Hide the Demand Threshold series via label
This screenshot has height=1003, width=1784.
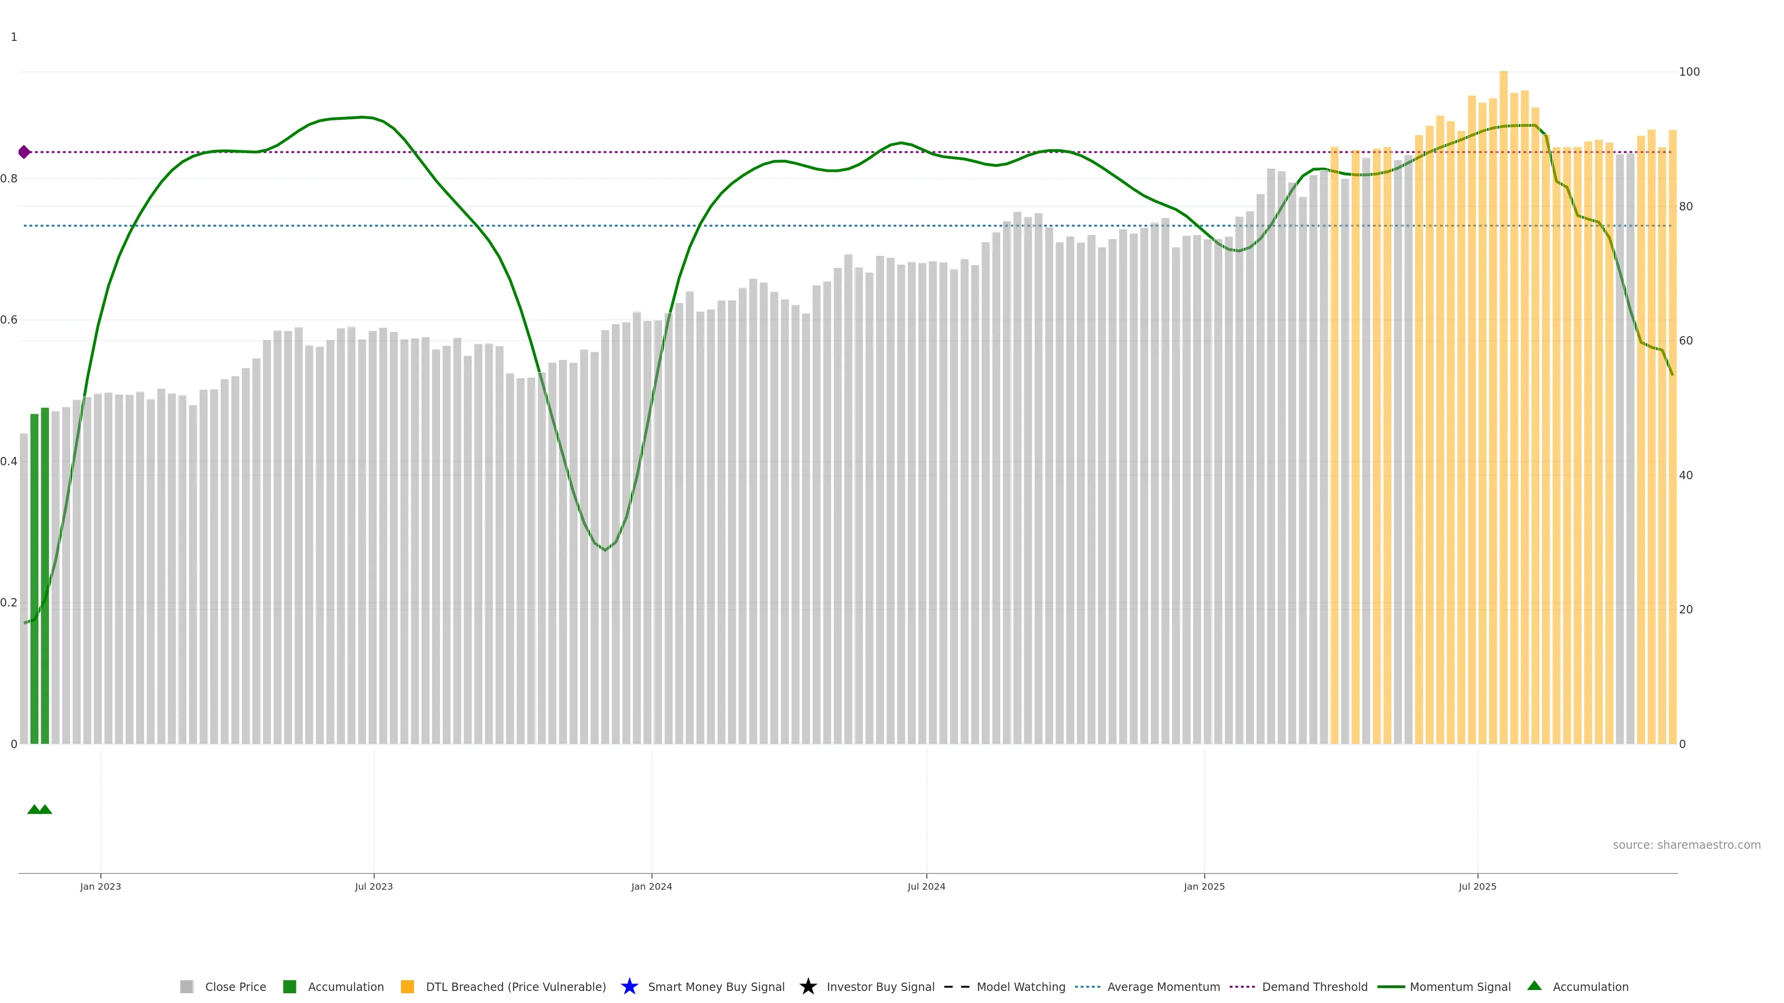coord(1314,987)
